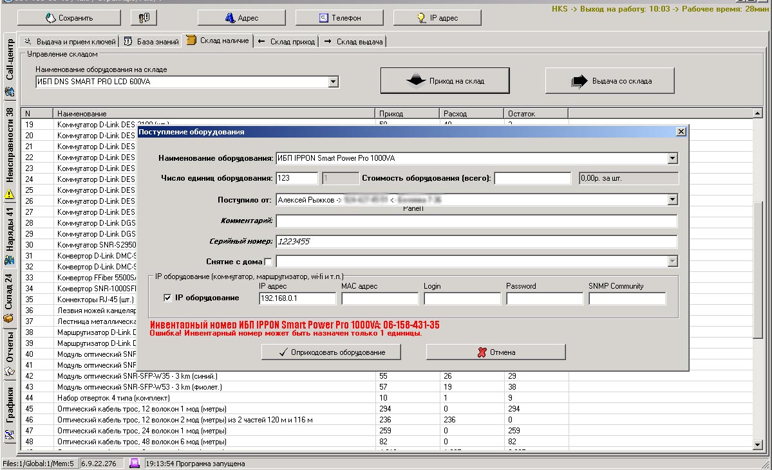Click the Call-центр side tab icon

[10, 91]
